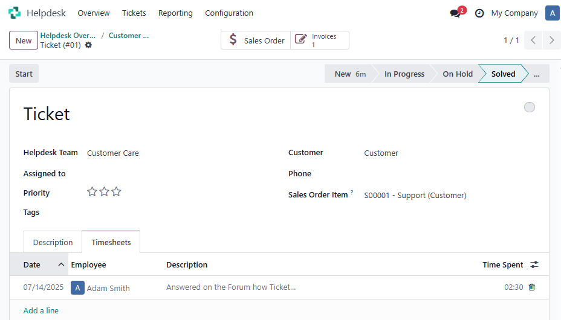Go to the previous record arrow
This screenshot has height=320, width=561.
click(x=533, y=40)
